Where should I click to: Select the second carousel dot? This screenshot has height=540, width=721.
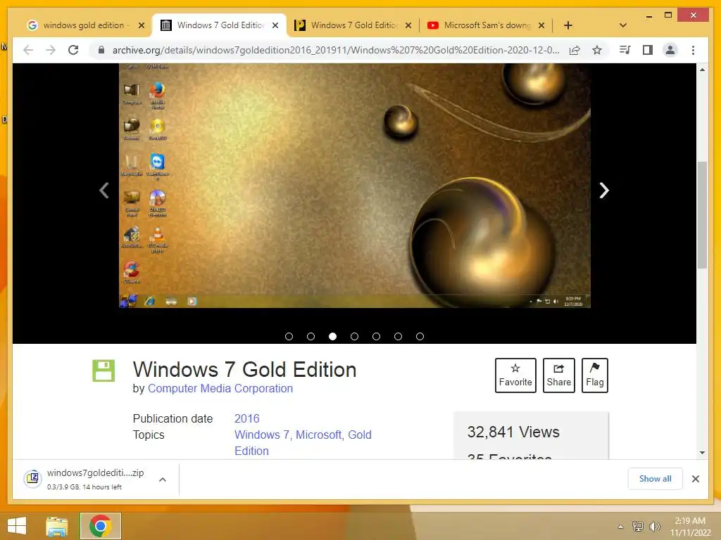click(x=311, y=337)
